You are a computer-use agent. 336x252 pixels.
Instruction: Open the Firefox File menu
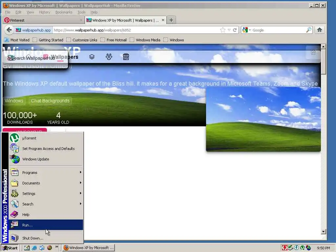coord(8,12)
